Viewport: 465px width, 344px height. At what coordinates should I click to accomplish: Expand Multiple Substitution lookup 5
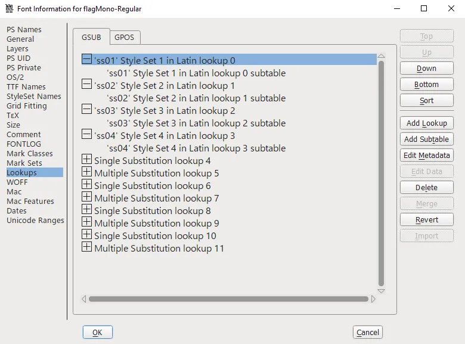click(x=86, y=172)
